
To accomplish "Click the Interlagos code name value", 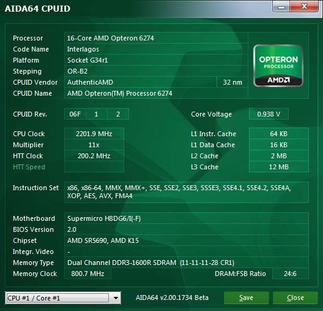I will 156,49.
